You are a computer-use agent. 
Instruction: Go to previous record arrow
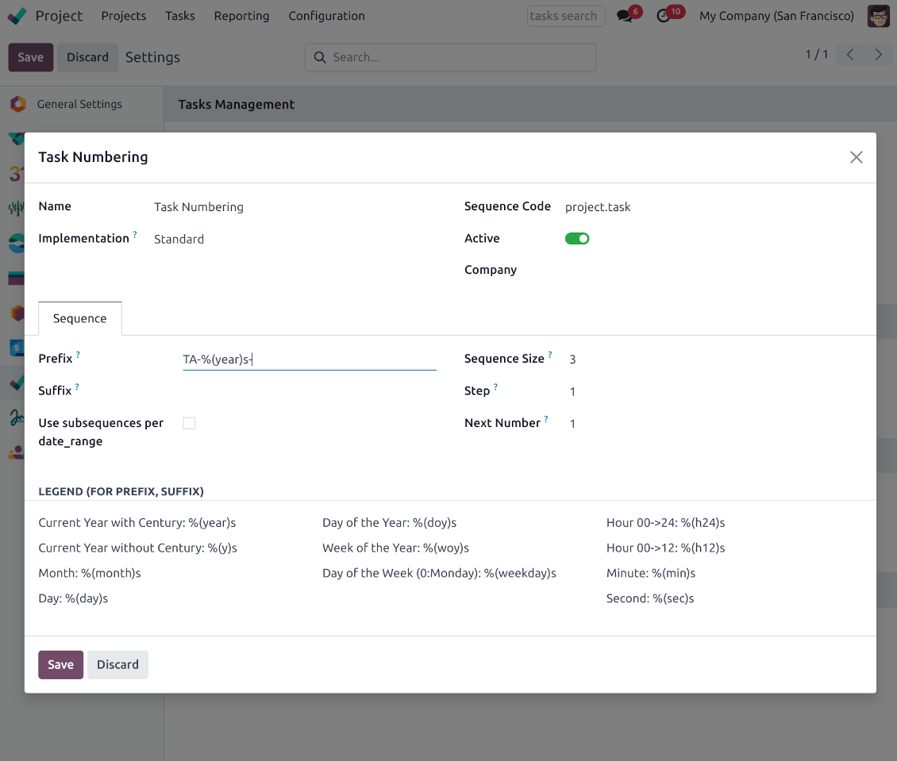pos(850,55)
